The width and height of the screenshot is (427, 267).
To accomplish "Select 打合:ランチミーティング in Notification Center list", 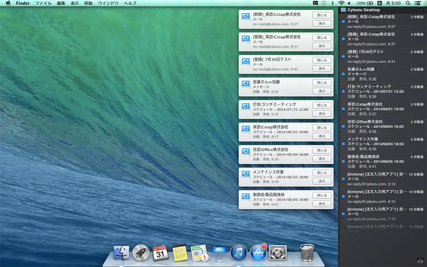I will (x=383, y=91).
